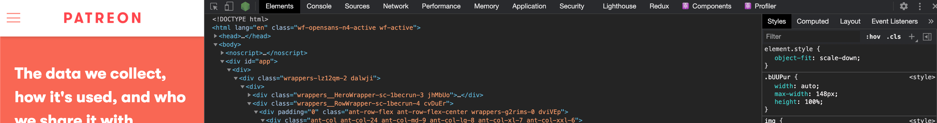The width and height of the screenshot is (937, 123).
Task: Expand the noscript element node
Action: pos(222,53)
